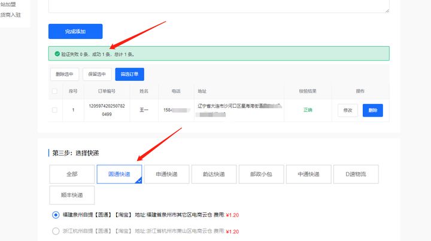Click the 删除选中 button
This screenshot has width=431, height=241.
tap(65, 74)
